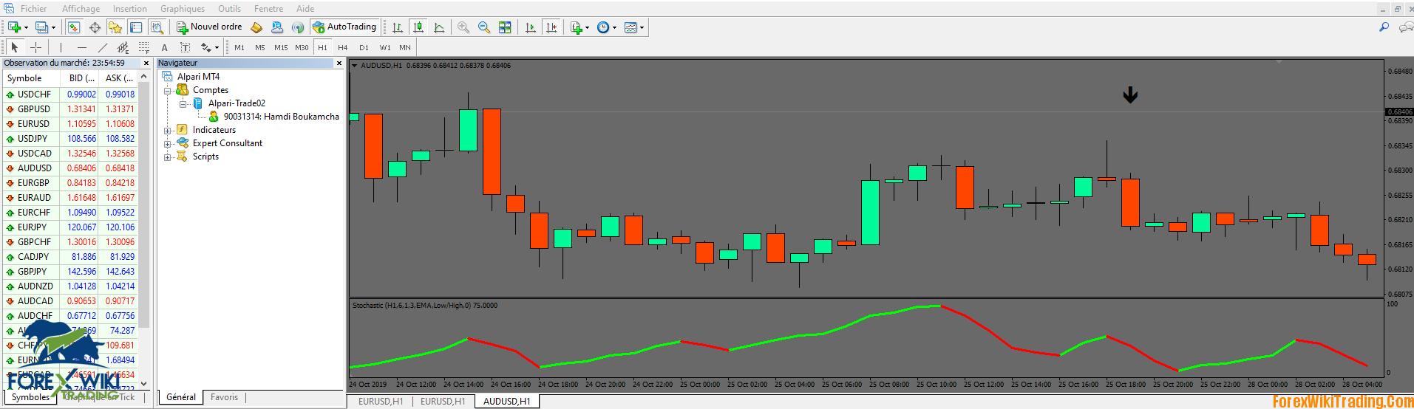Select the text label tool
This screenshot has height=409, width=1414.
(x=185, y=47)
